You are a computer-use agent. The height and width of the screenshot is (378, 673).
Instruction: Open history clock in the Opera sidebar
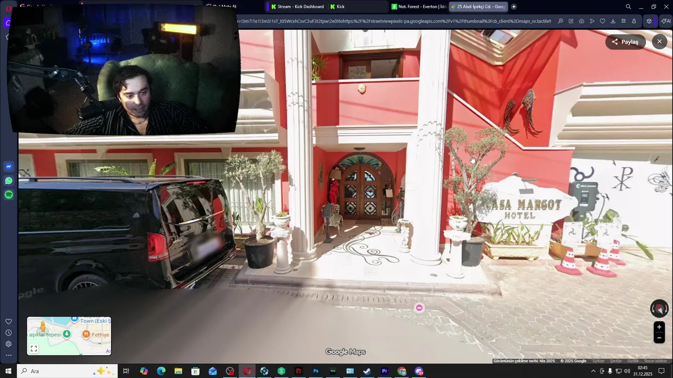click(8, 333)
